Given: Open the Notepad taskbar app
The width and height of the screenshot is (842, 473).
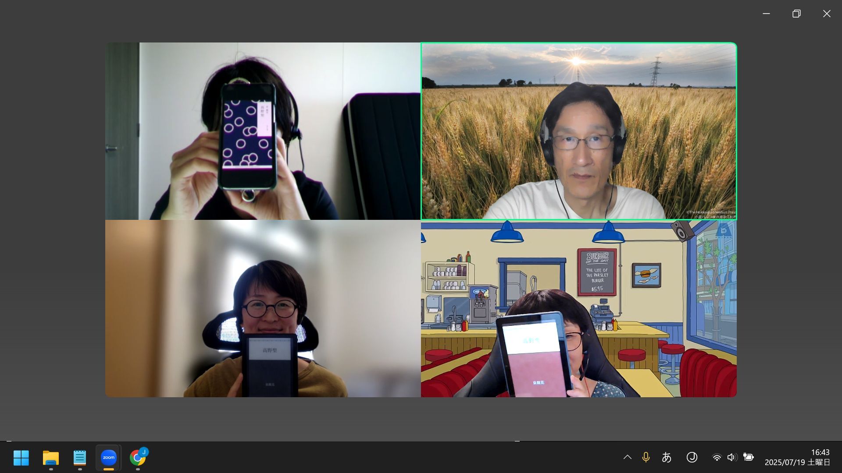Looking at the screenshot, I should (80, 458).
